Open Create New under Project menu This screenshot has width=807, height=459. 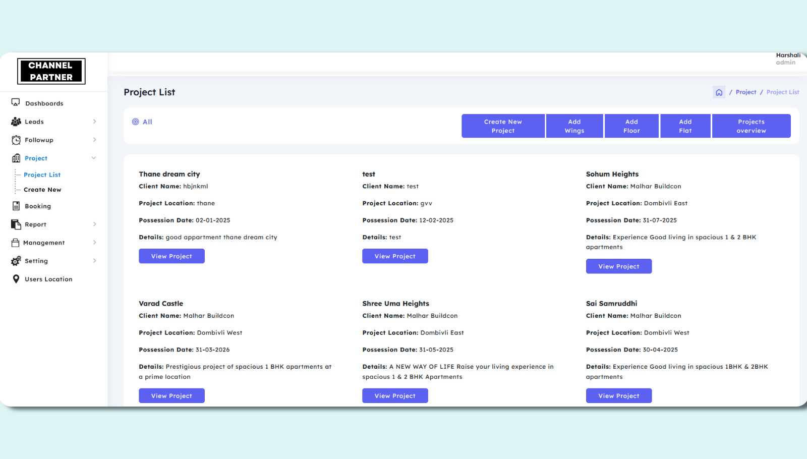pyautogui.click(x=42, y=190)
